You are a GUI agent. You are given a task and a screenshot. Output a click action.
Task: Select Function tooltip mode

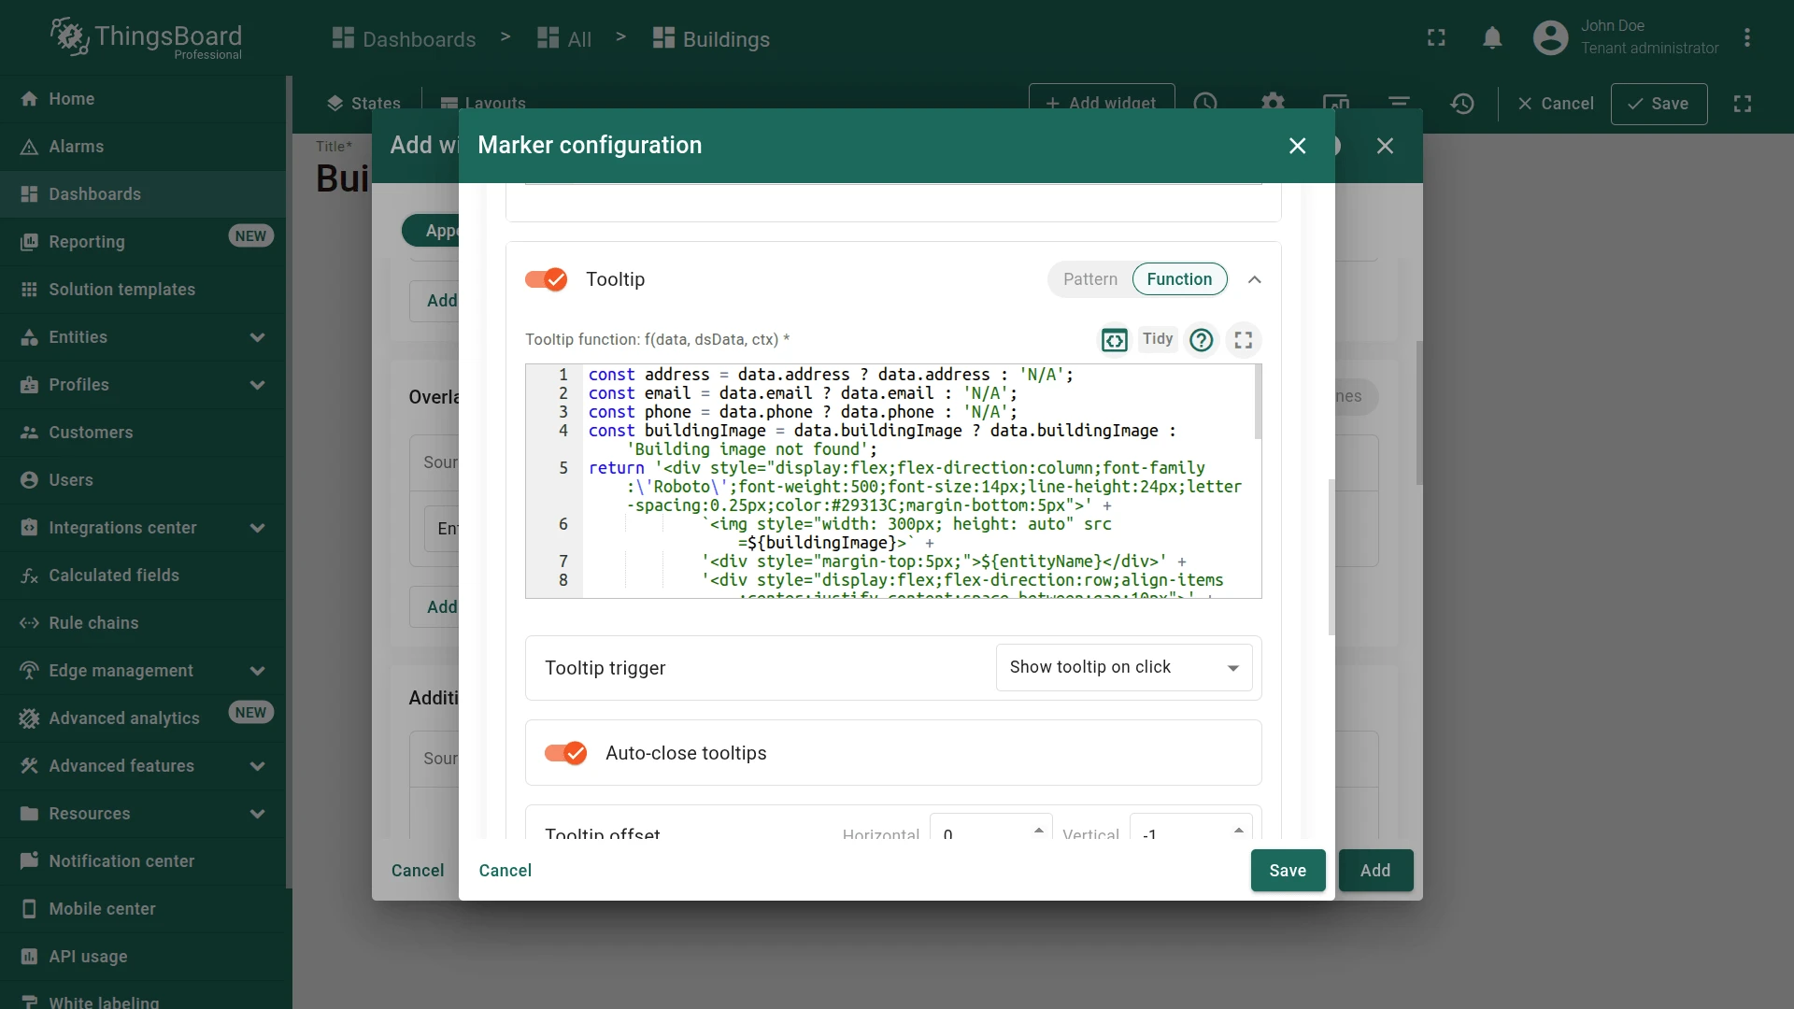(1179, 279)
